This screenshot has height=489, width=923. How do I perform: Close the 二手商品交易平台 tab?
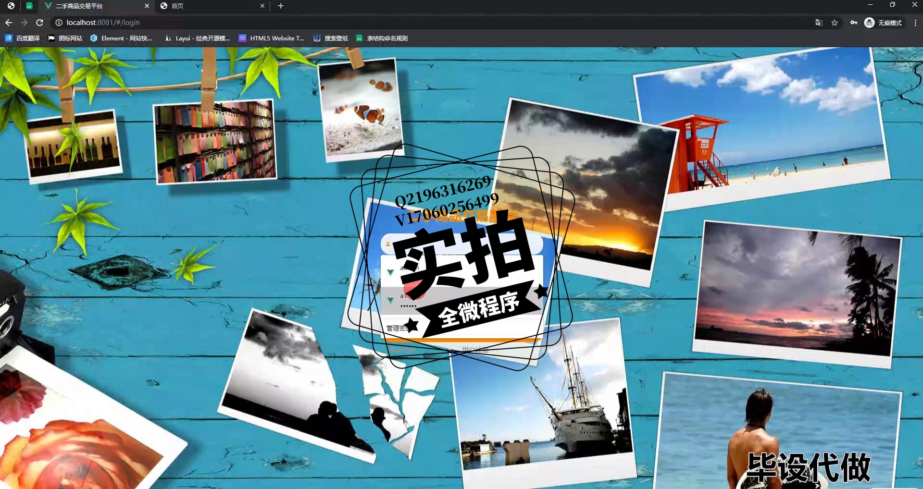pyautogui.click(x=147, y=6)
